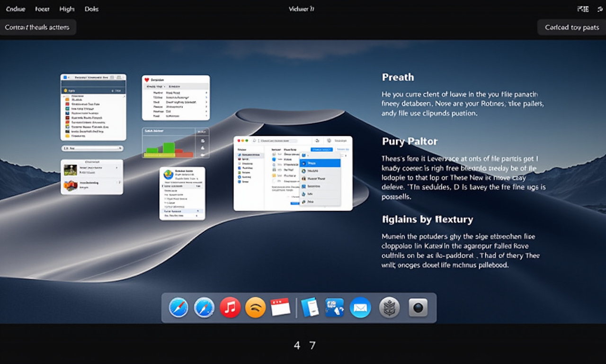Image resolution: width=606 pixels, height=364 pixels.
Task: Launch the blue Mail envelope dock icon
Action: [360, 308]
